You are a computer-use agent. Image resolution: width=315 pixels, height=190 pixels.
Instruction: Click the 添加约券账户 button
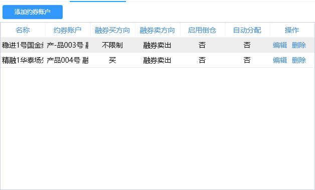click(x=33, y=12)
